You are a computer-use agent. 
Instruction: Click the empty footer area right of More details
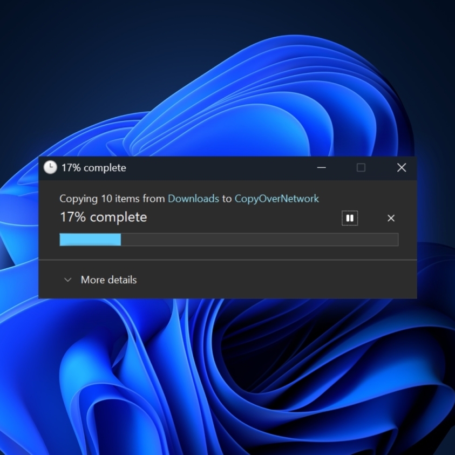click(x=281, y=280)
